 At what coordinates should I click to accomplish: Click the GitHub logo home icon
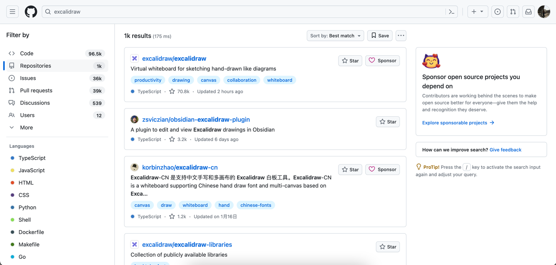[31, 12]
